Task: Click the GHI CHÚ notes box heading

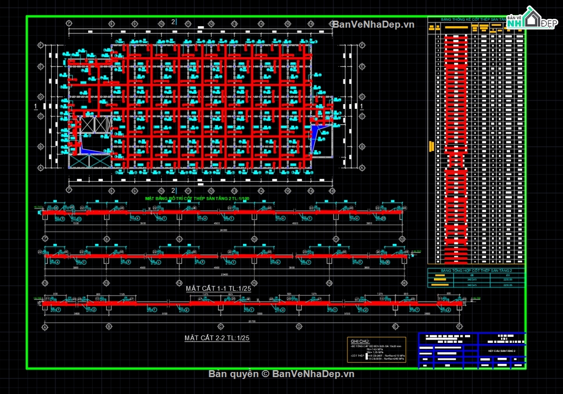Action: (360, 341)
